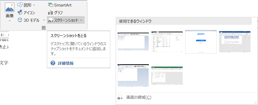Click the 画像 picture icon
Image resolution: width=258 pixels, height=105 pixels.
pyautogui.click(x=10, y=8)
